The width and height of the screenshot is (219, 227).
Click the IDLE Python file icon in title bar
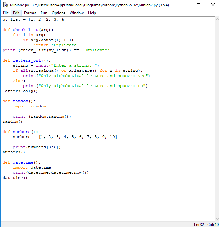(x=6, y=5)
